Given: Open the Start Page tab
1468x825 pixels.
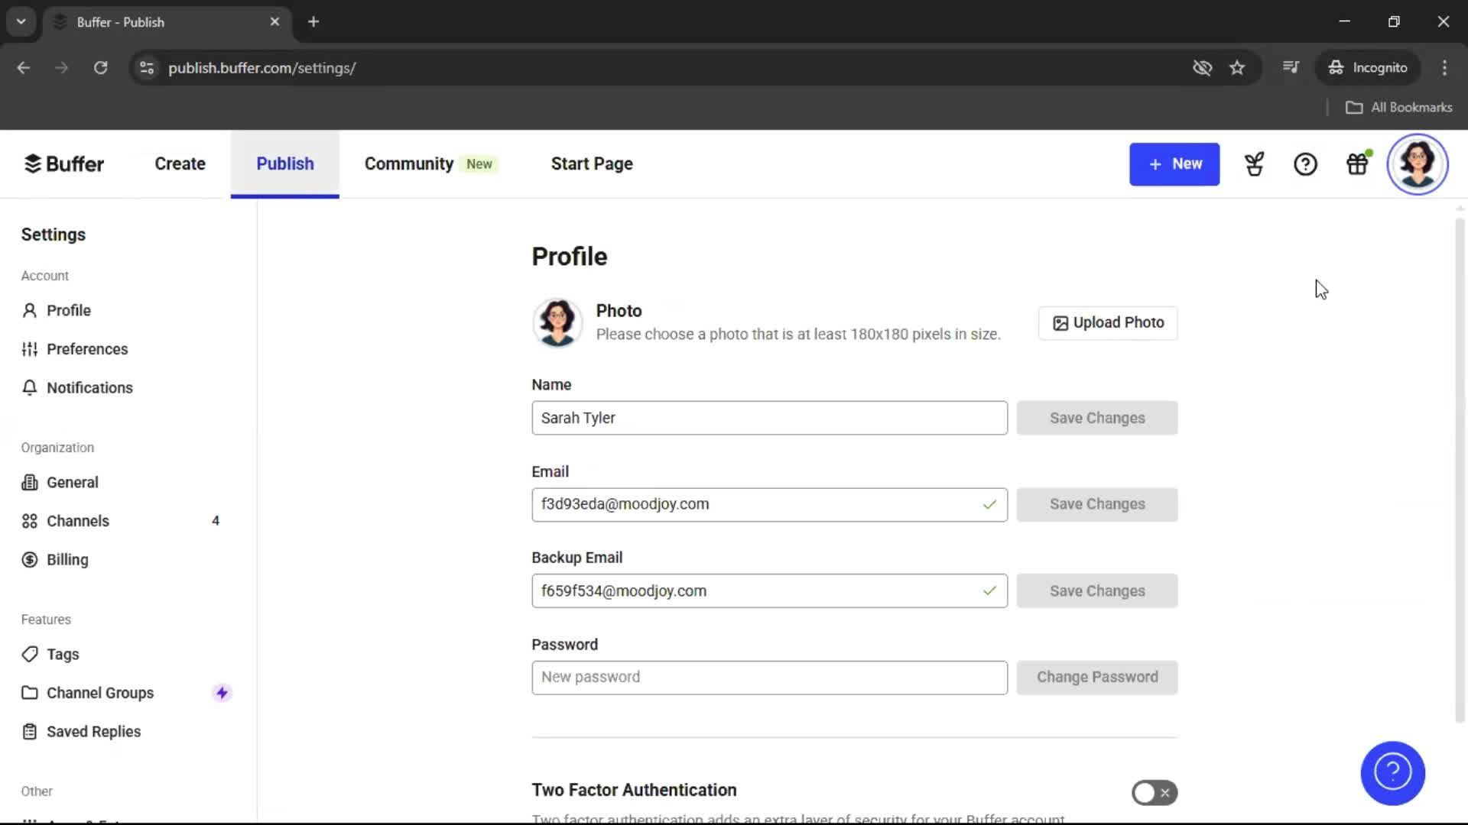Looking at the screenshot, I should click(x=592, y=164).
